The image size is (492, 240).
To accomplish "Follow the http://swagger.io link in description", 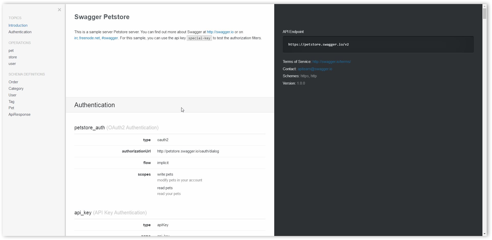I will [x=220, y=32].
